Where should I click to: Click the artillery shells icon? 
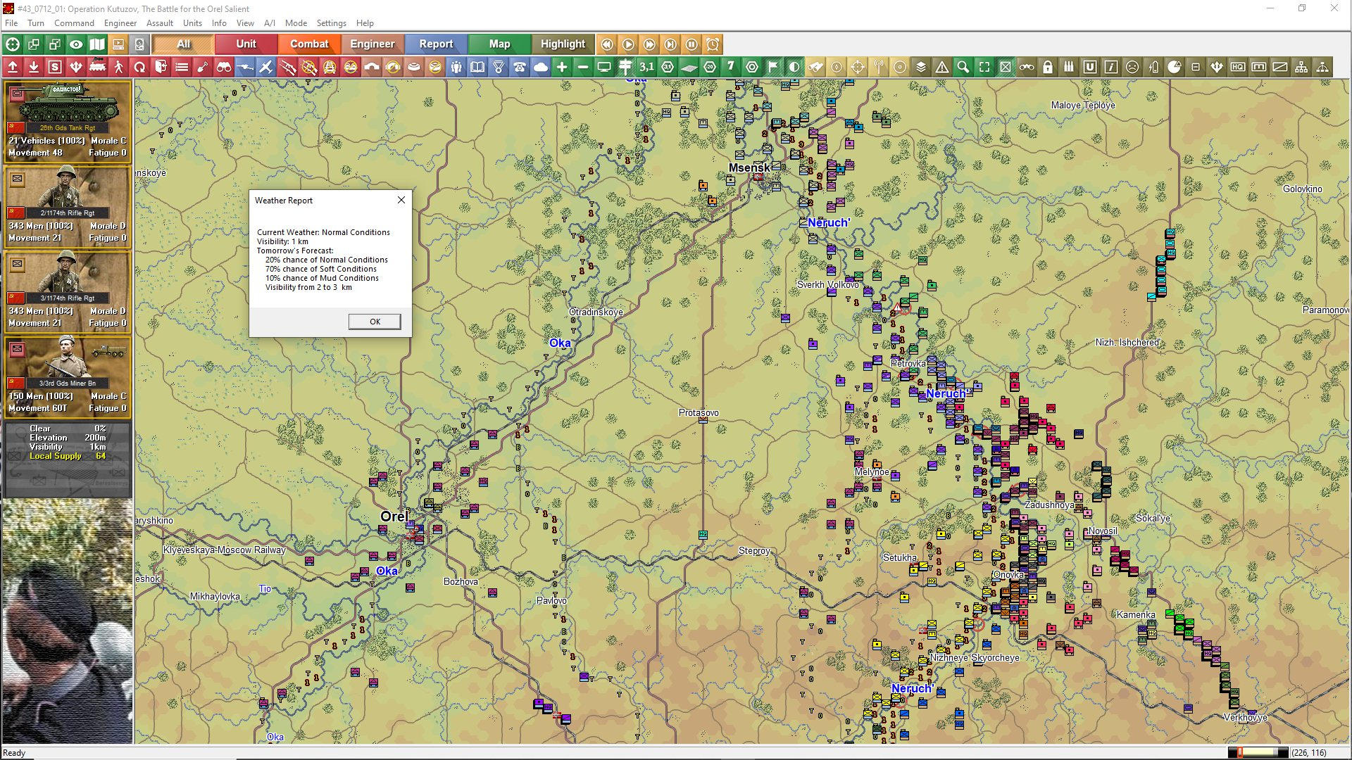(x=1068, y=67)
